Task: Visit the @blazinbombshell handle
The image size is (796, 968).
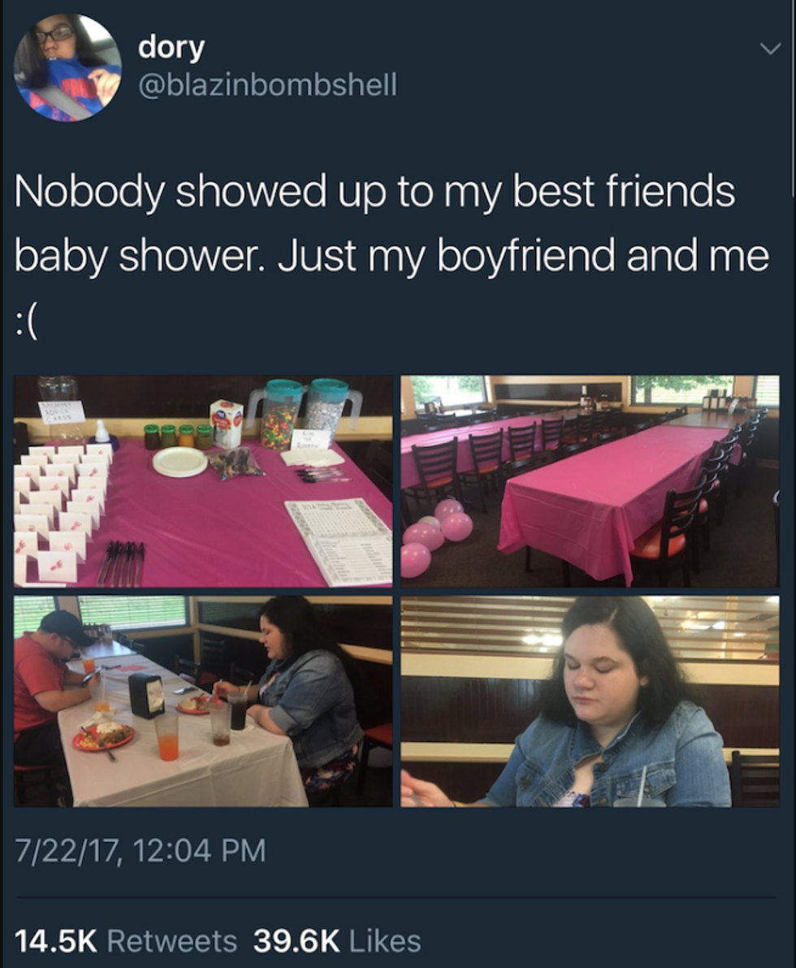Action: (268, 85)
